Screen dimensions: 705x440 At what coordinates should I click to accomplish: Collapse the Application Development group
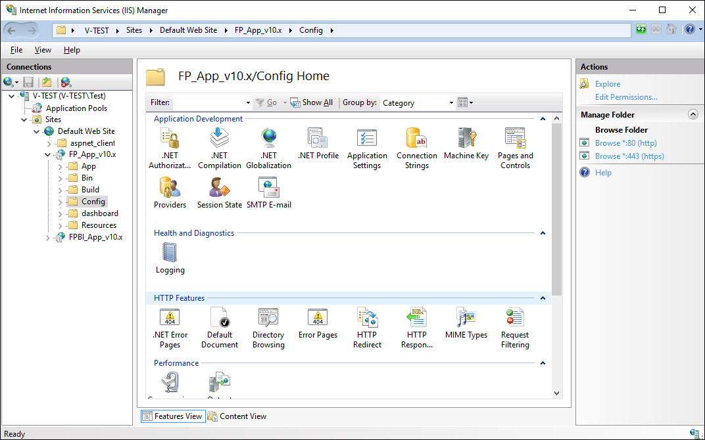(543, 119)
